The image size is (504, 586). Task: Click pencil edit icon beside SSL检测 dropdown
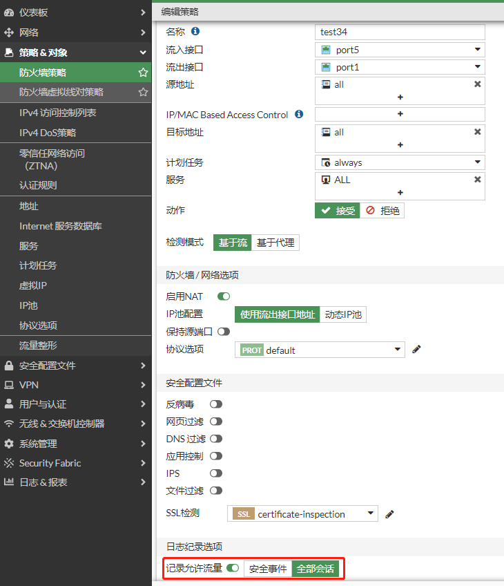389,513
